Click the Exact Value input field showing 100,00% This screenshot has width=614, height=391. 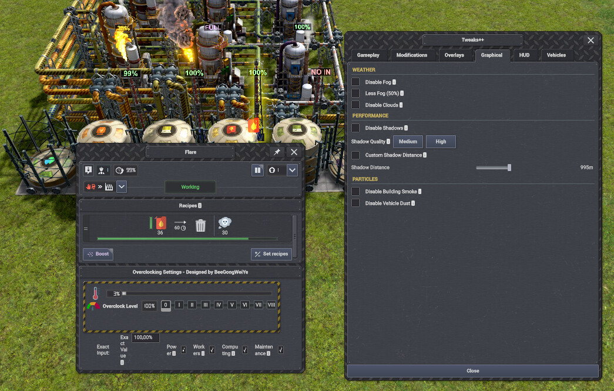tap(145, 337)
